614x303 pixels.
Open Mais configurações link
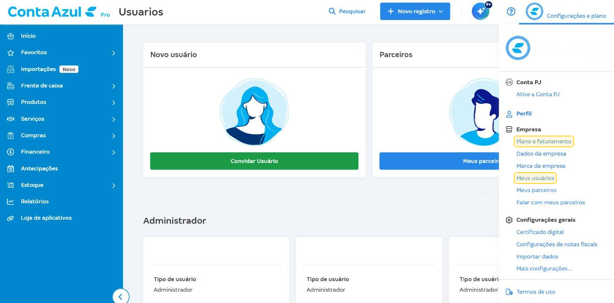point(544,269)
